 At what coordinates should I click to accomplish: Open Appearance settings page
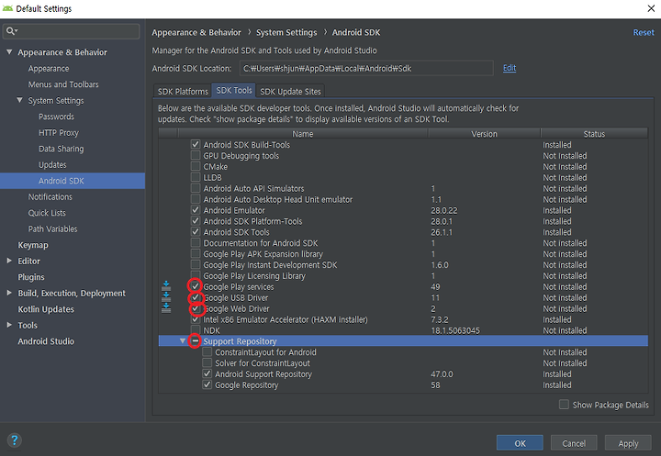point(49,68)
